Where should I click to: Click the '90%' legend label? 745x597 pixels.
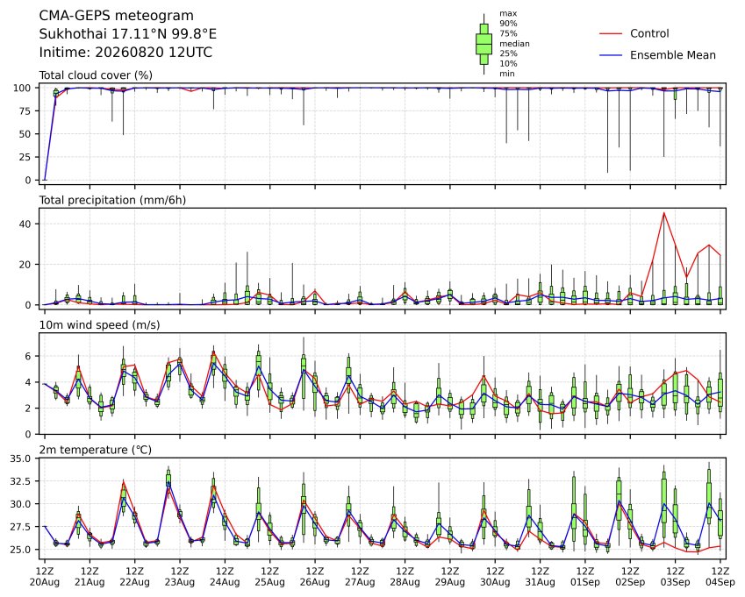pyautogui.click(x=508, y=24)
